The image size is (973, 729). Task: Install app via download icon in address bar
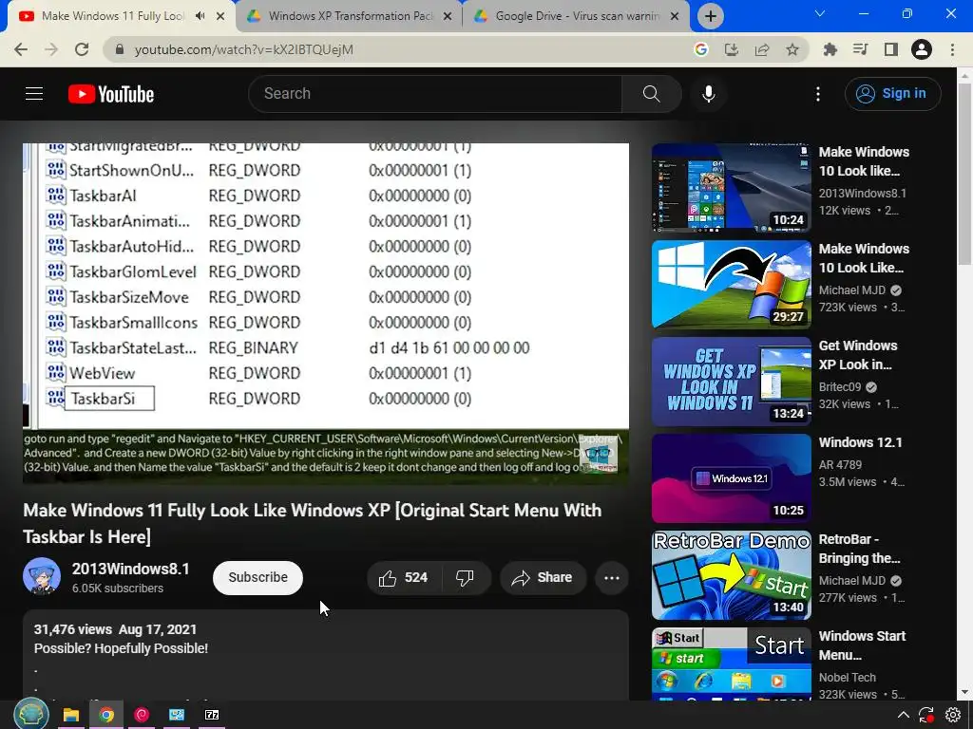point(732,49)
